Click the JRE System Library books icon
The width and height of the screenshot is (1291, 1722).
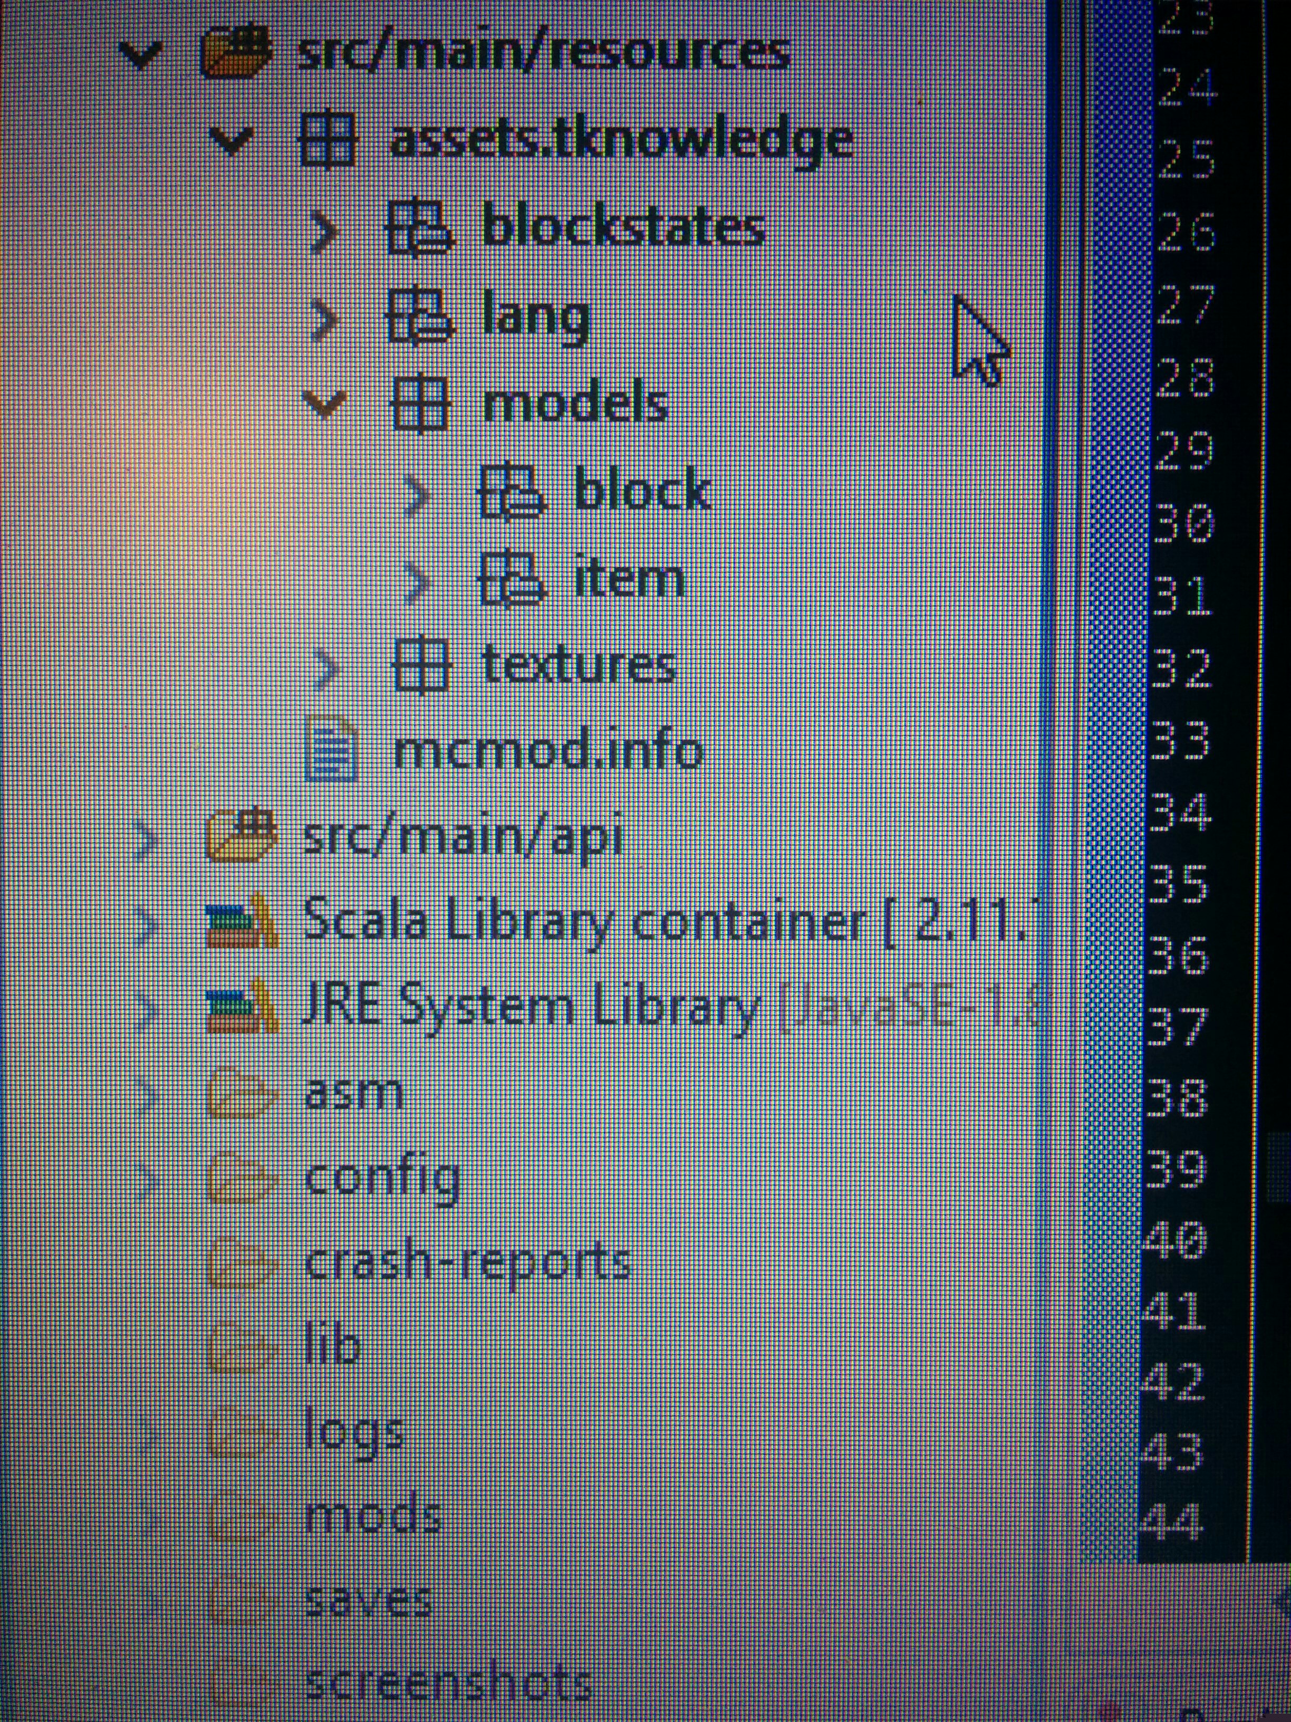coord(241,1006)
